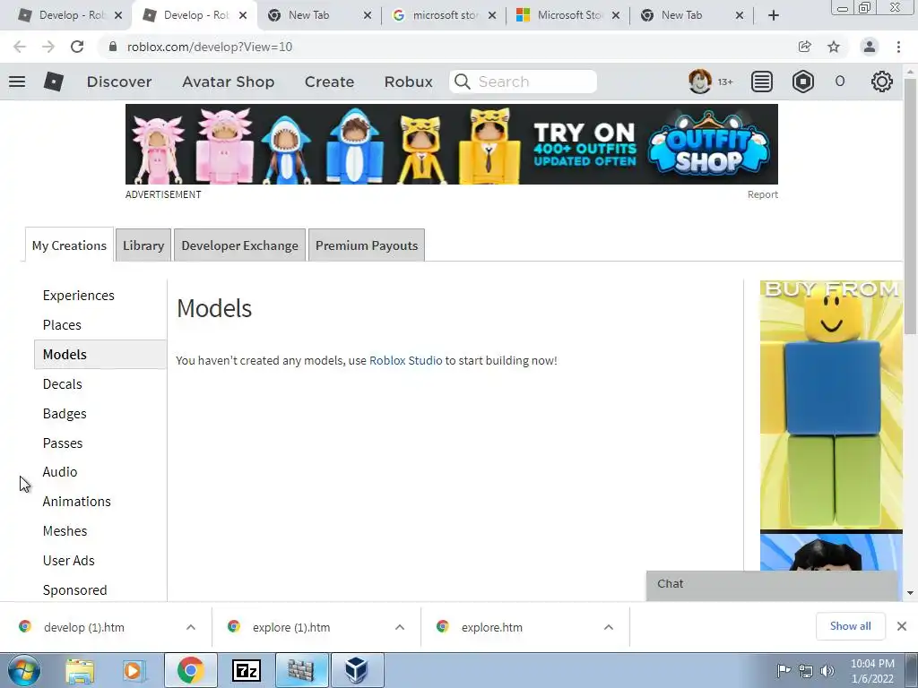Select Animations in the sidebar
Image resolution: width=918 pixels, height=688 pixels.
(77, 502)
